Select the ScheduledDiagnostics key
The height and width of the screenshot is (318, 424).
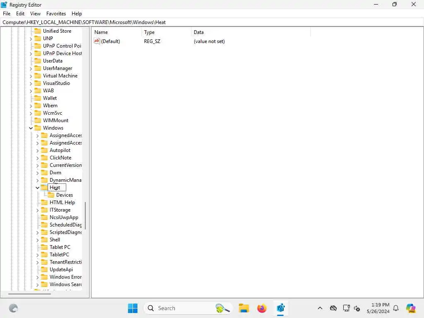pos(65,225)
